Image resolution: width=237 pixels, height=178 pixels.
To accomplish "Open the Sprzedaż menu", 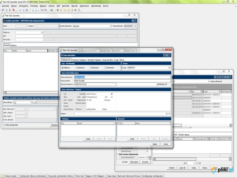I will (6, 6).
